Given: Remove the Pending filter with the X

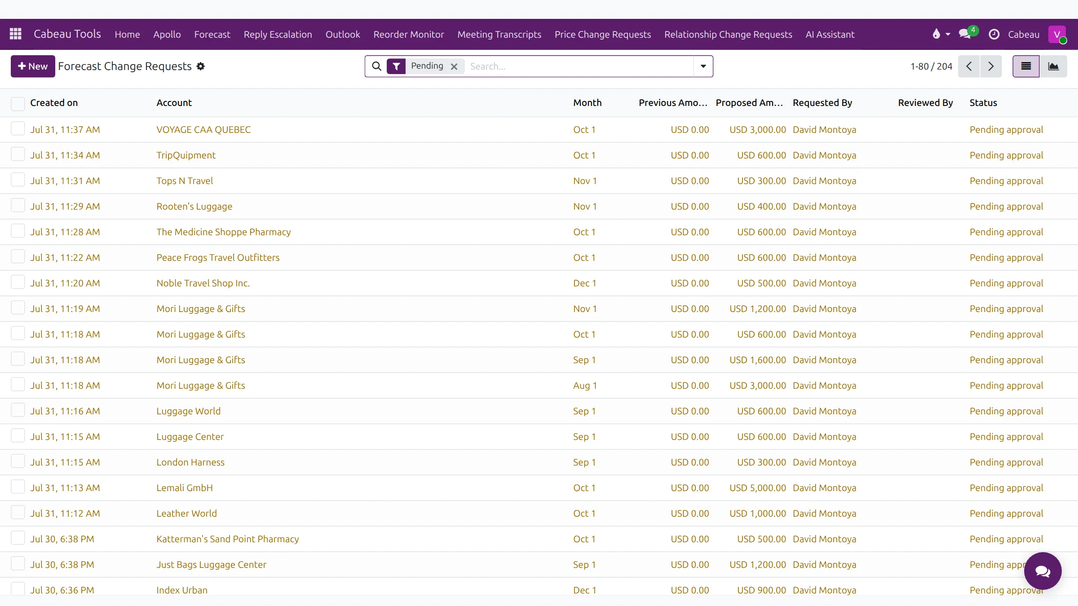Looking at the screenshot, I should pos(454,66).
